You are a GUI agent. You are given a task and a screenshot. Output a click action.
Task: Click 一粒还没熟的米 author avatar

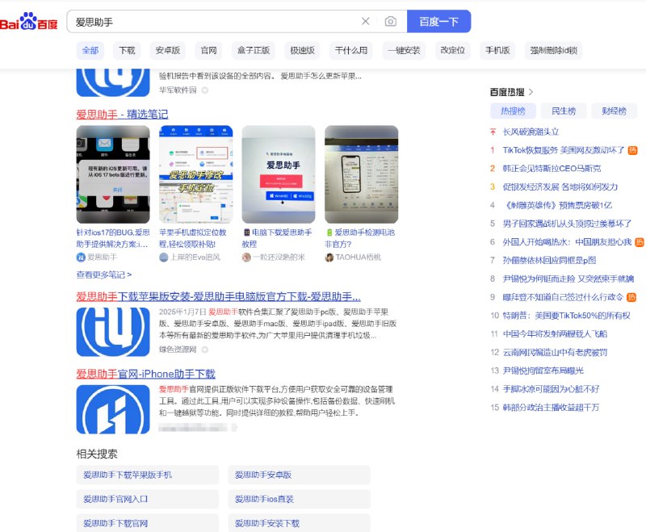pyautogui.click(x=246, y=258)
